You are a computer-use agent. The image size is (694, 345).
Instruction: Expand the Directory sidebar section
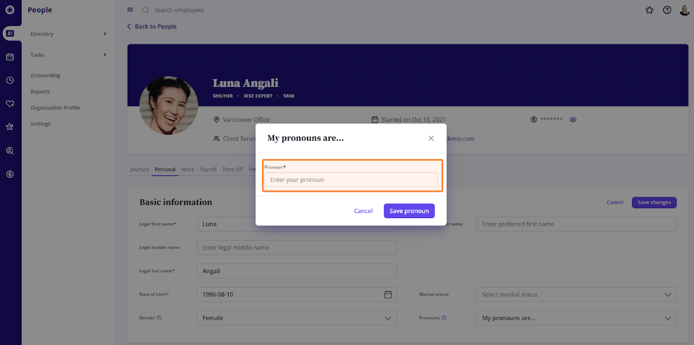(69, 34)
